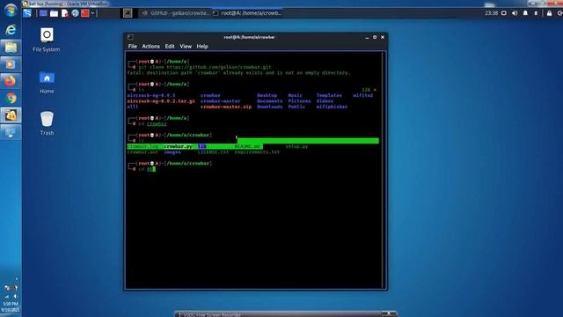Launch Firefox from the Windows taskbar

[x=11, y=81]
